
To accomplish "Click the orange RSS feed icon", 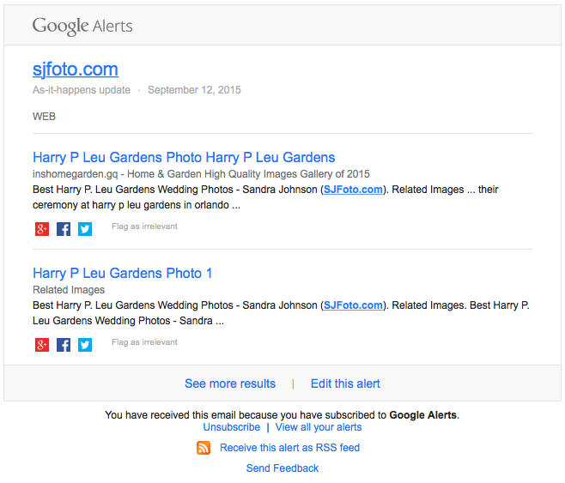I will click(x=204, y=448).
